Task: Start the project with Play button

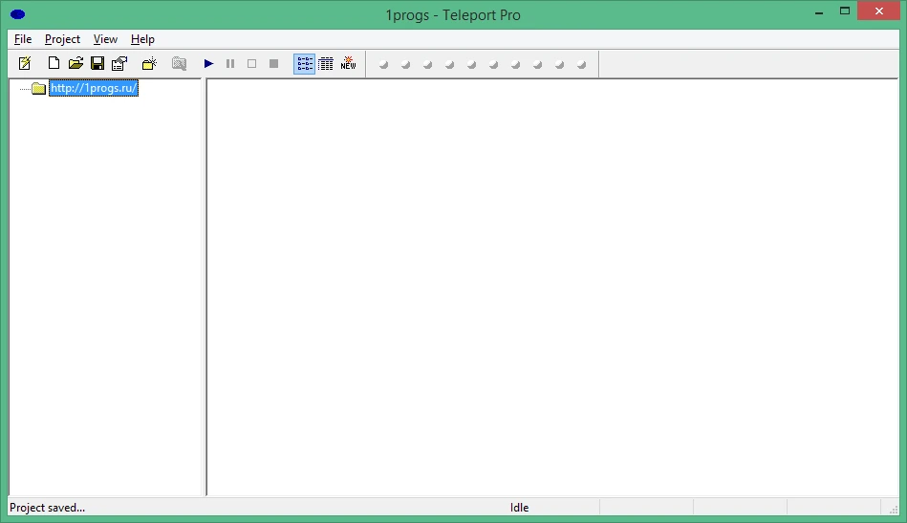Action: click(x=208, y=64)
